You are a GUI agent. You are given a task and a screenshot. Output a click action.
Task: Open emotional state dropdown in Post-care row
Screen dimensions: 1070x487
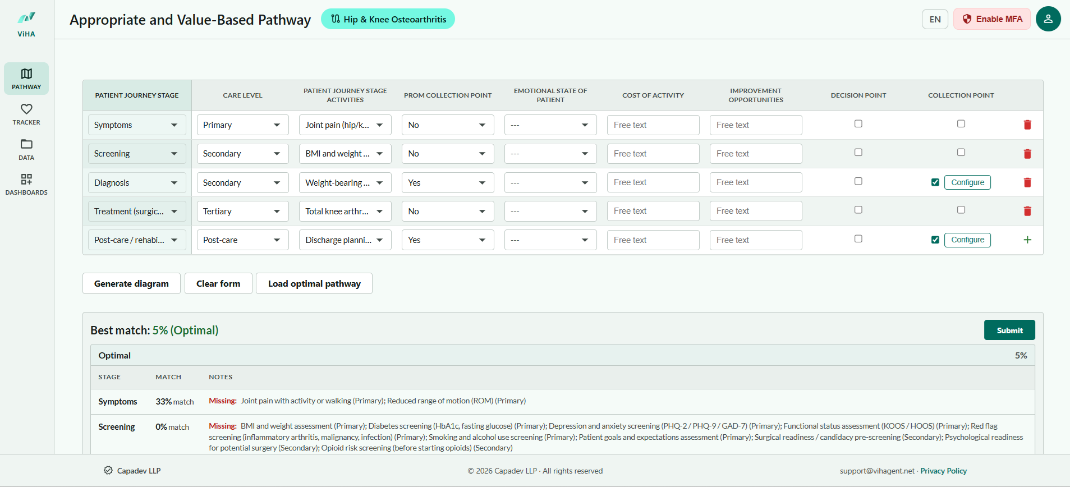(550, 240)
